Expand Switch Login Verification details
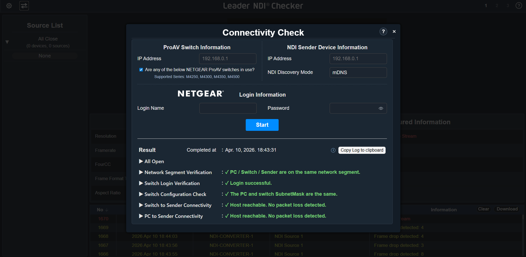Viewport: 526px width, 257px height. pos(141,183)
